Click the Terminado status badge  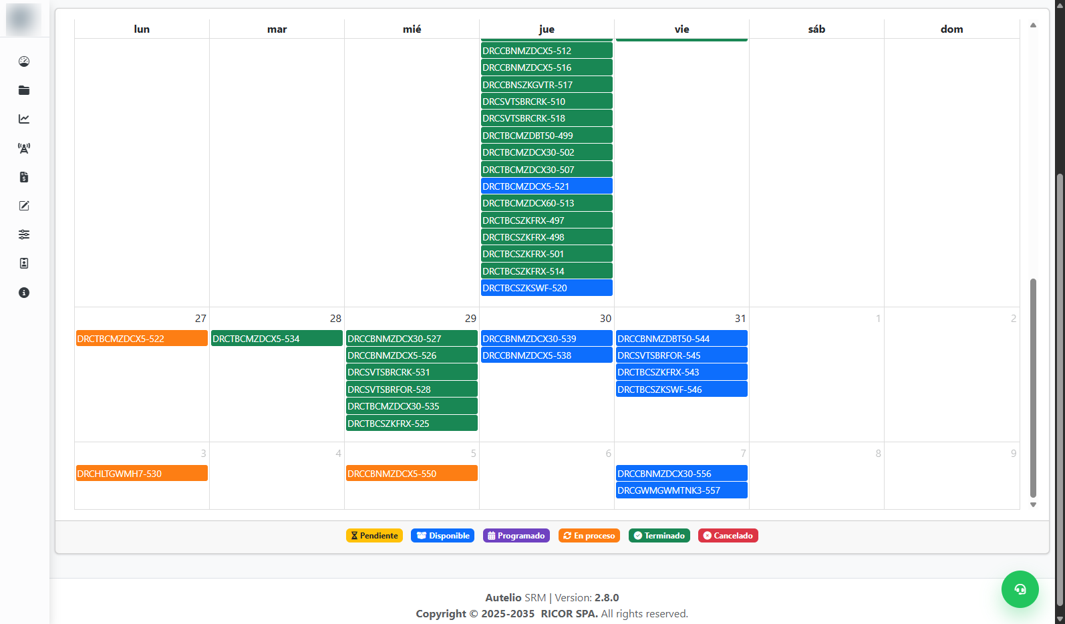pyautogui.click(x=659, y=536)
